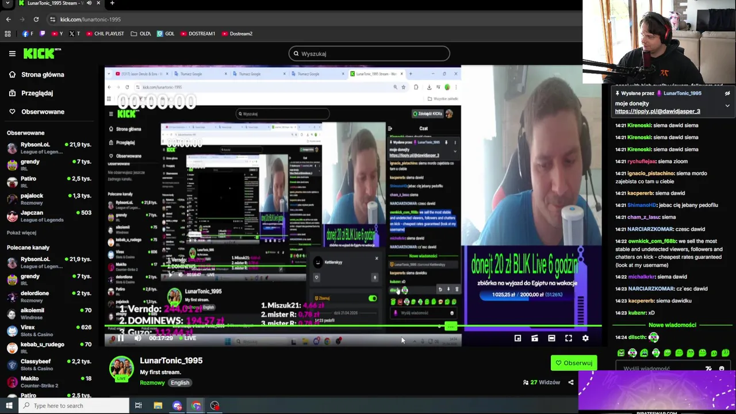
Task: Open Obserwowane in the sidebar
Action: click(36, 112)
